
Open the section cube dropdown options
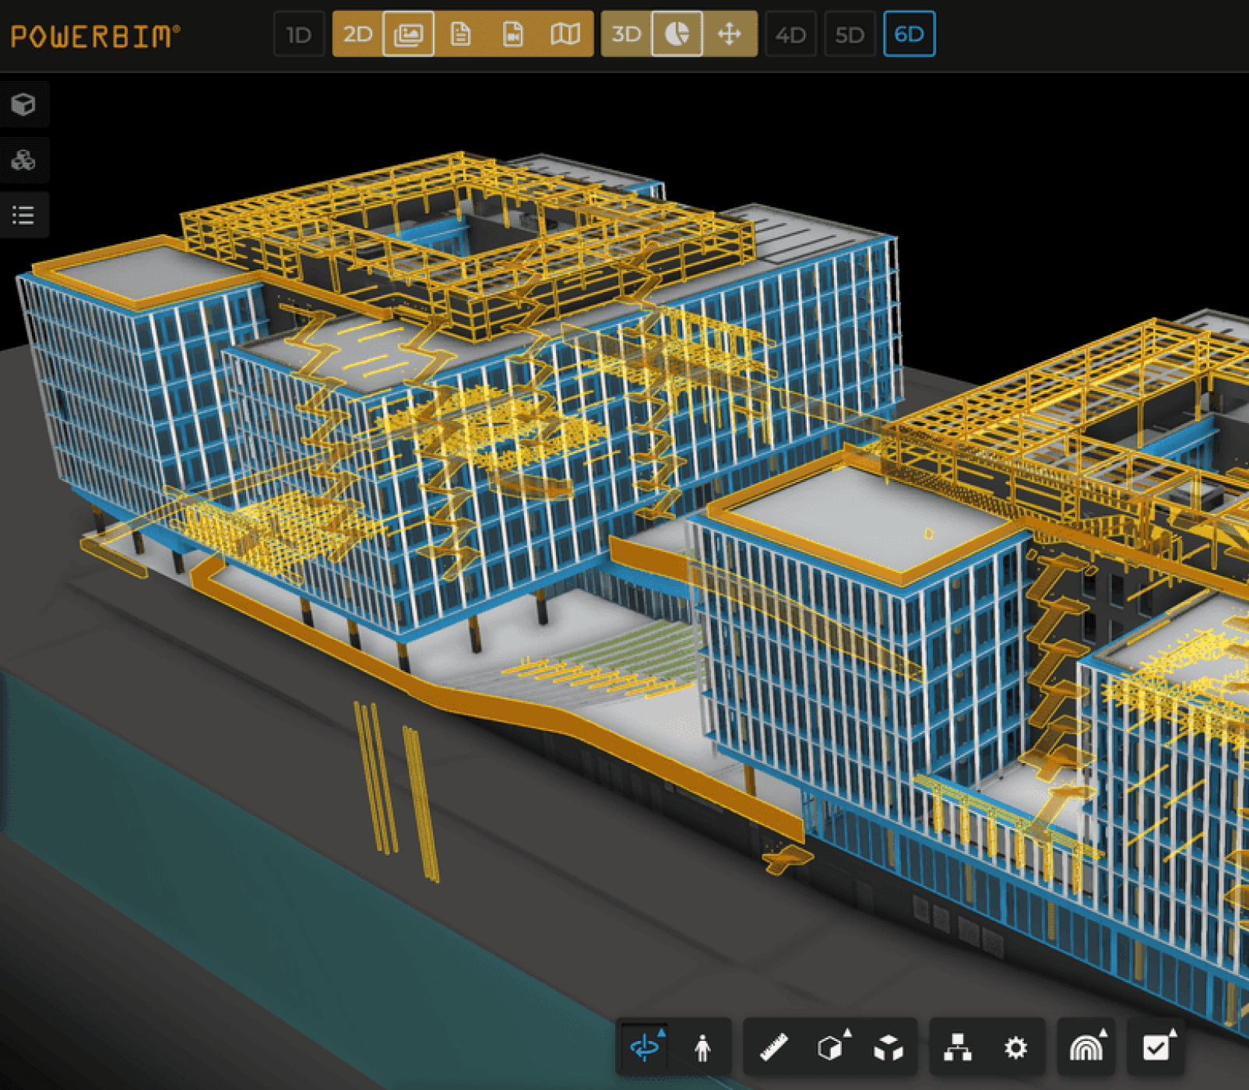847,1031
